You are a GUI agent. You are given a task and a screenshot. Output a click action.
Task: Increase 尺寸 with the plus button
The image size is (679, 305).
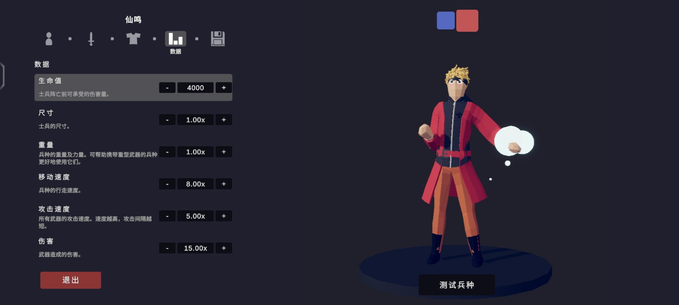tap(224, 120)
